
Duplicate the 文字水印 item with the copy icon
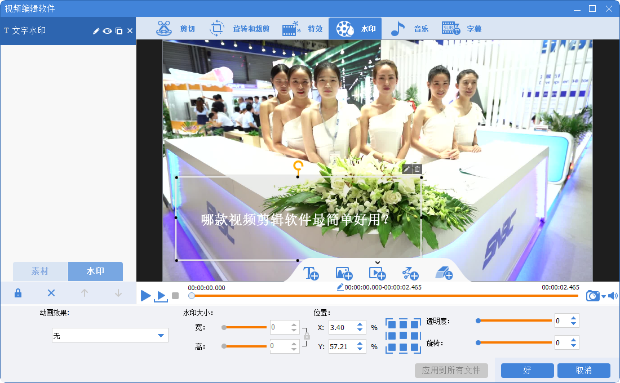(119, 31)
